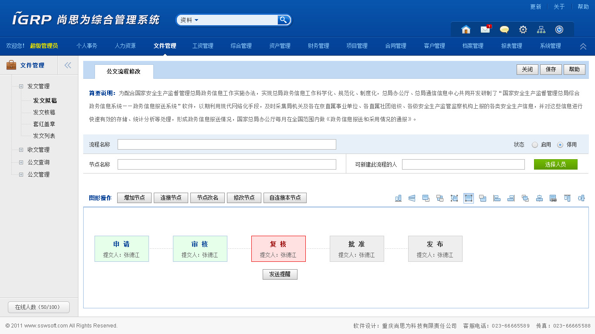Image resolution: width=595 pixels, height=334 pixels.
Task: Focus the 节点名称 input field
Action: [x=227, y=164]
